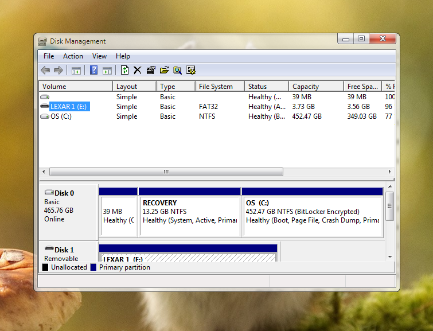Viewport: 433px width, 331px height.
Task: Close the Disk Management window
Action: coord(383,38)
